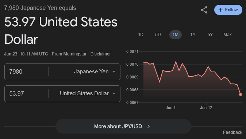The image size is (246, 139).
Task: Click the share icon
Action: (204, 10)
